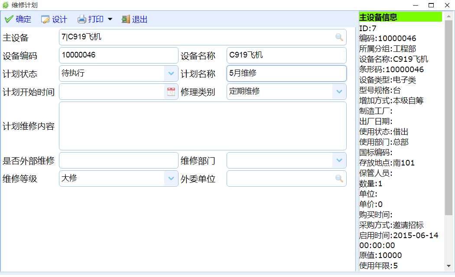Click the search icon in 外委单位 field
This screenshot has width=455, height=277.
339,178
